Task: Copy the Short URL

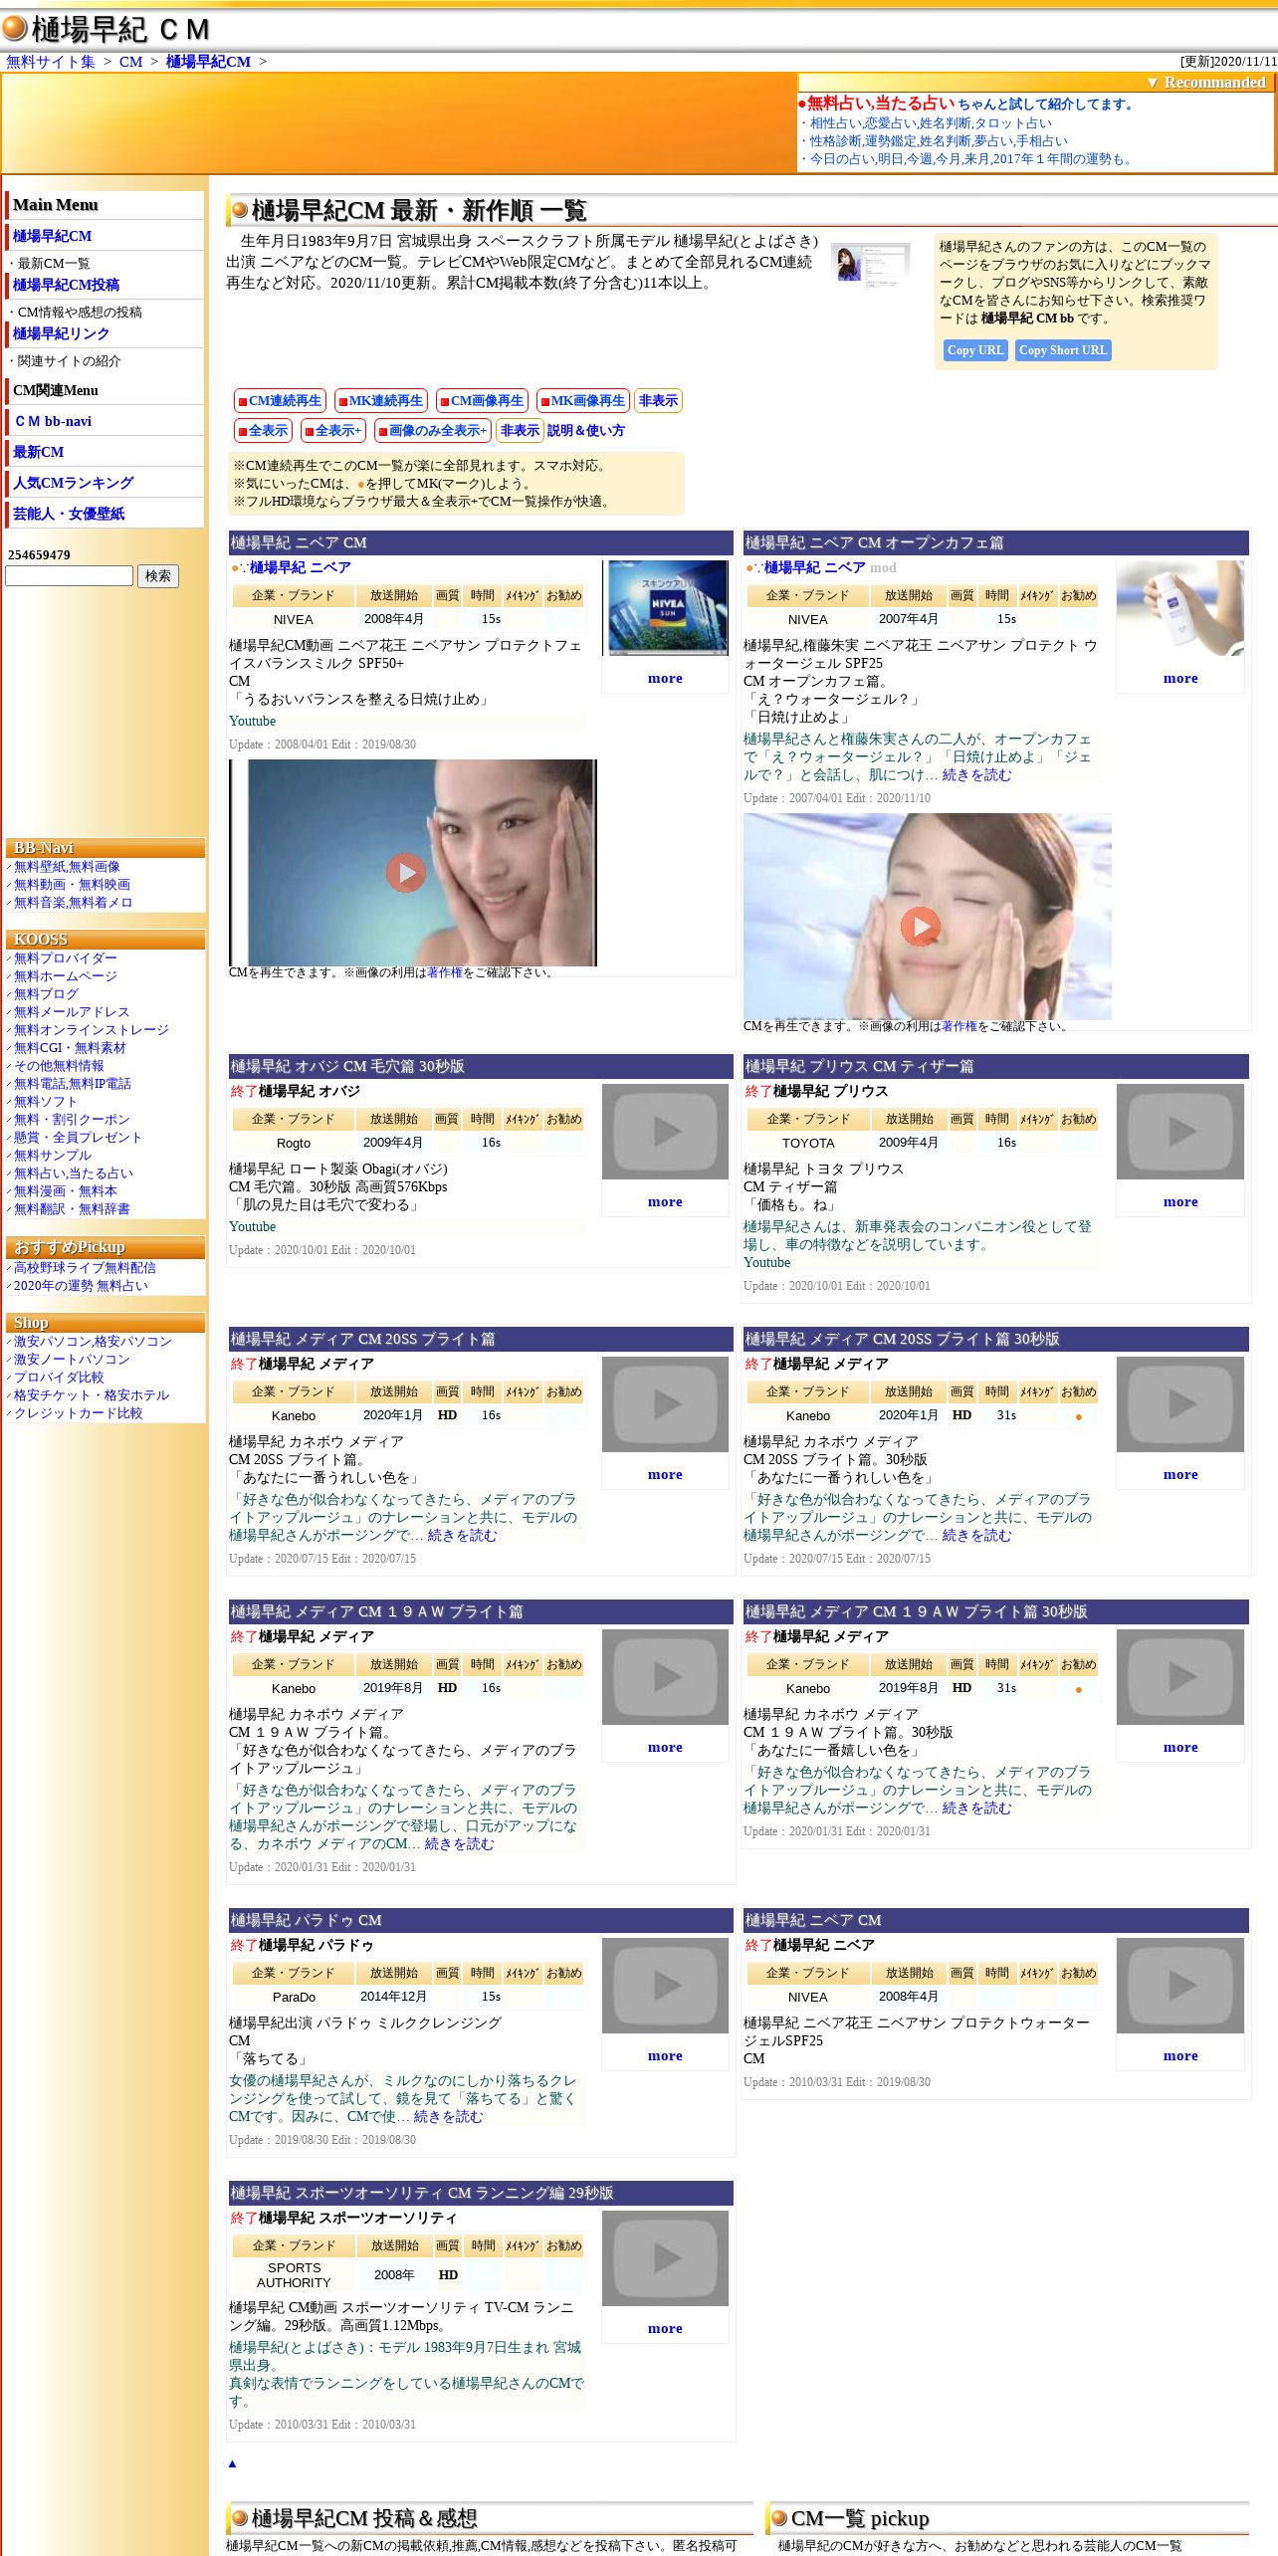Action: [x=1063, y=350]
